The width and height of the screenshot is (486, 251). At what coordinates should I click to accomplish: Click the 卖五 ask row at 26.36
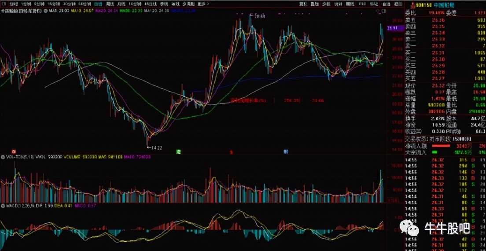click(x=445, y=20)
